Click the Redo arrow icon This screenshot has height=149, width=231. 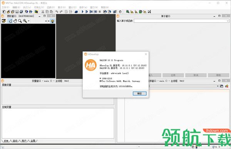point(61,12)
